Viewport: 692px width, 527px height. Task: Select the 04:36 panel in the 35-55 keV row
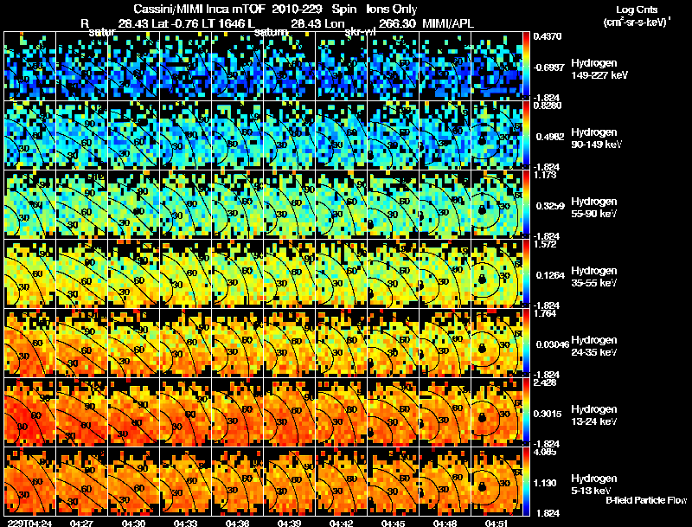tap(237, 273)
